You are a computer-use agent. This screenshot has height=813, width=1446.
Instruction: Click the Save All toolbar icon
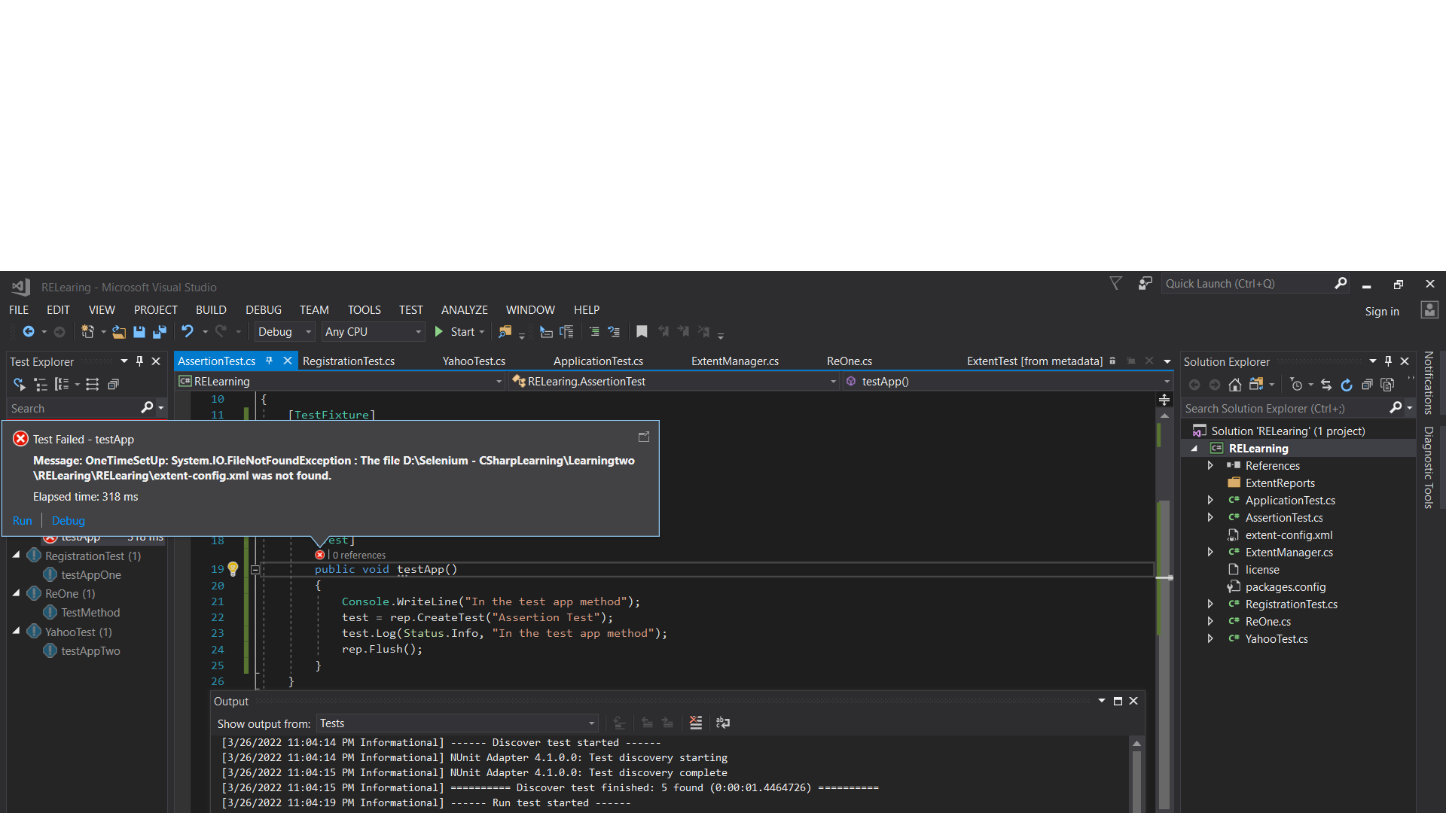tap(160, 332)
